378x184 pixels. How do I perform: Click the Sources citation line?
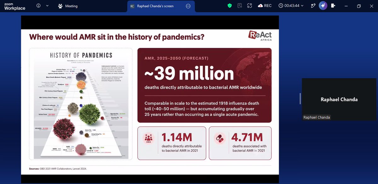click(x=58, y=169)
